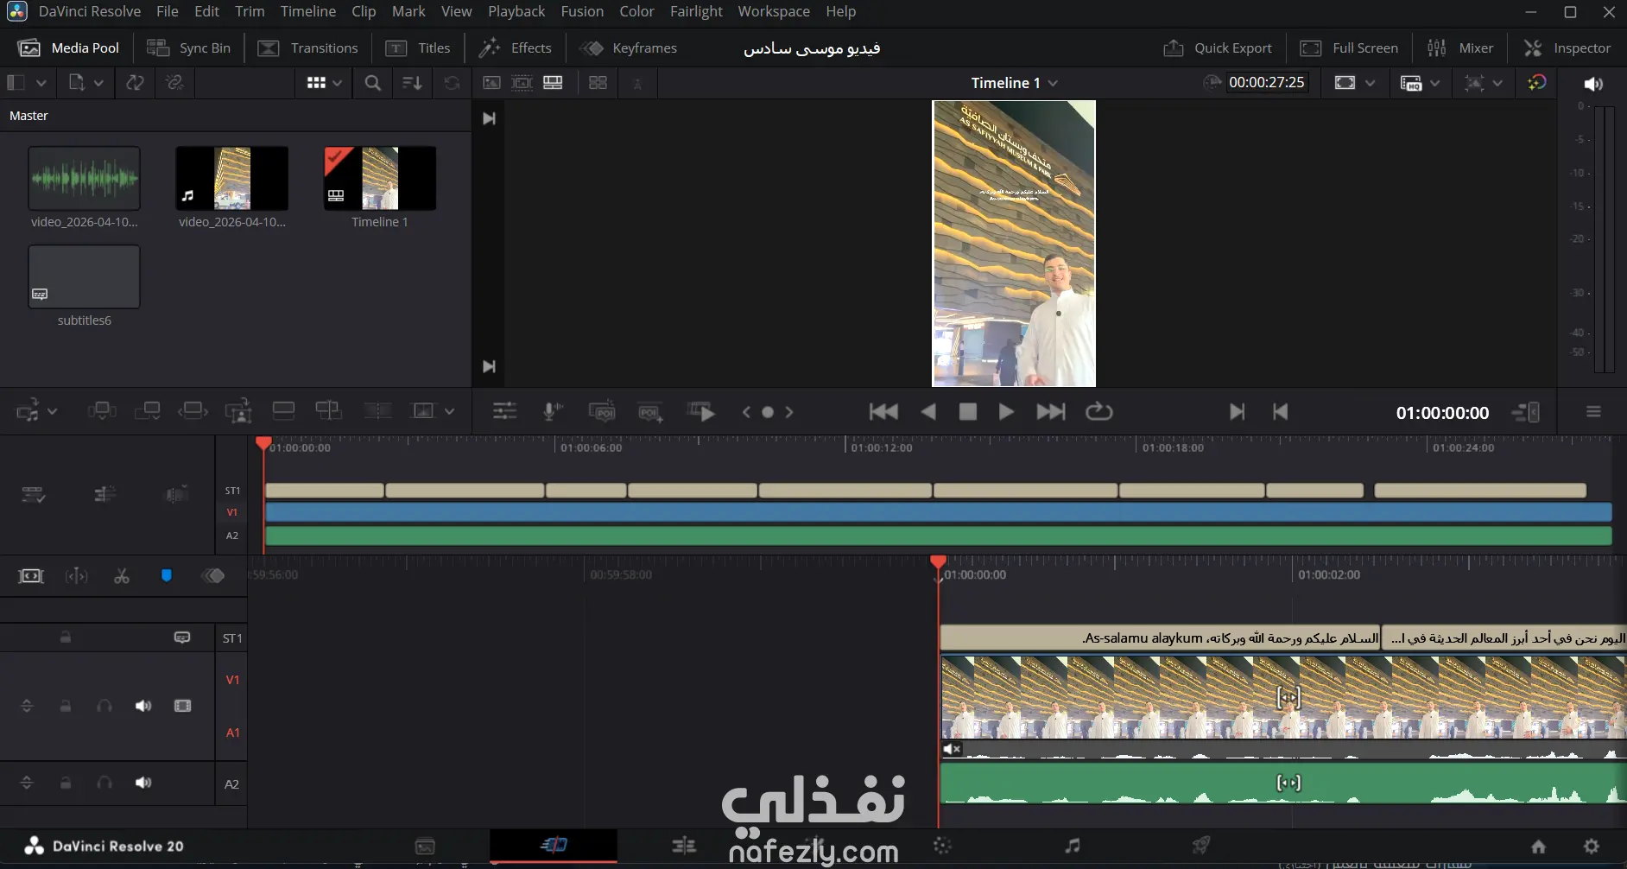Open the timeline options hamburger menu

tap(1594, 412)
